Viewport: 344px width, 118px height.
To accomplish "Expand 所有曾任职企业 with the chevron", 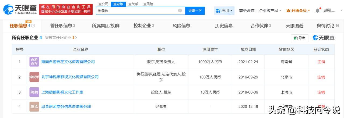I will [x=76, y=38].
